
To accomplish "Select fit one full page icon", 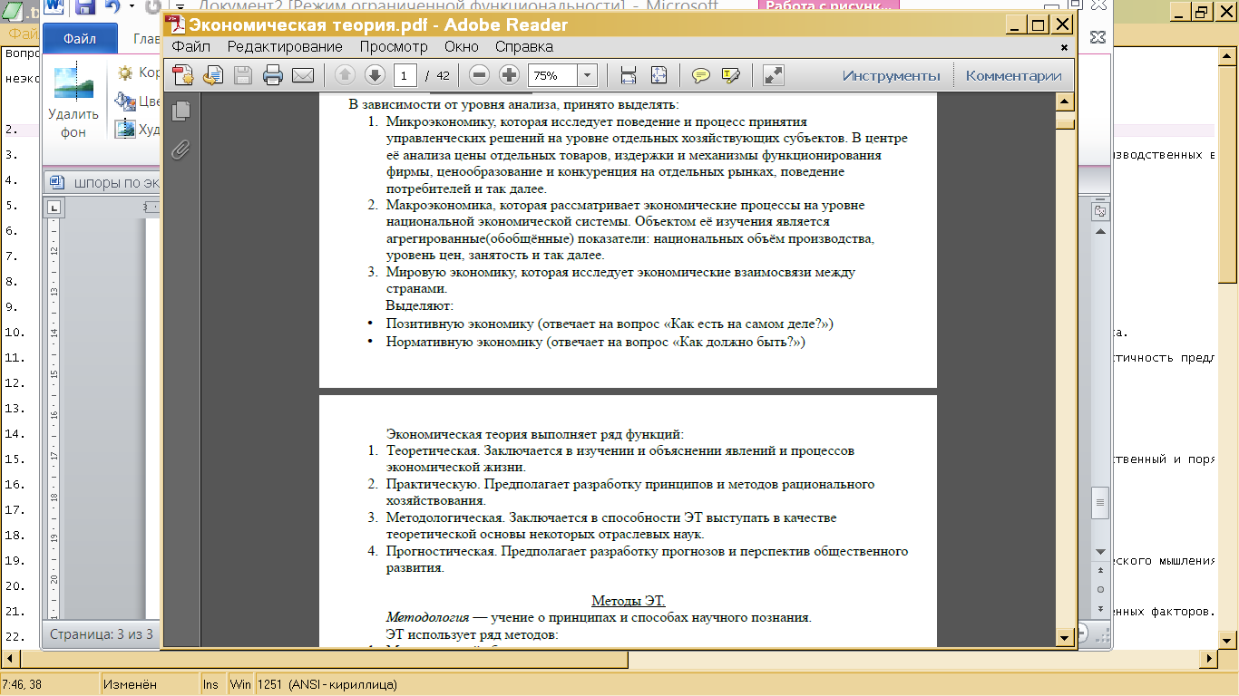I will (659, 75).
